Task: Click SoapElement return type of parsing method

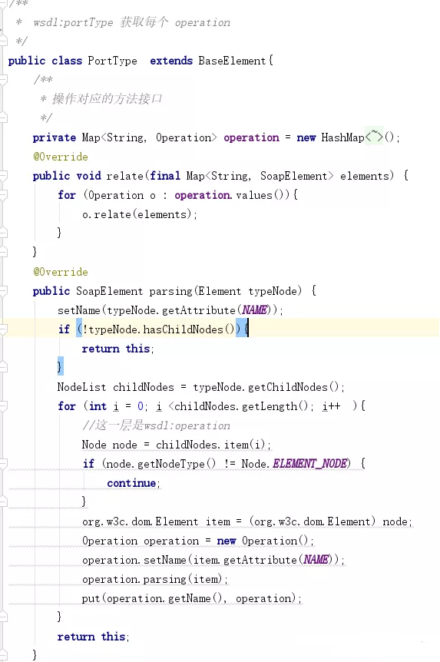Action: [x=109, y=291]
